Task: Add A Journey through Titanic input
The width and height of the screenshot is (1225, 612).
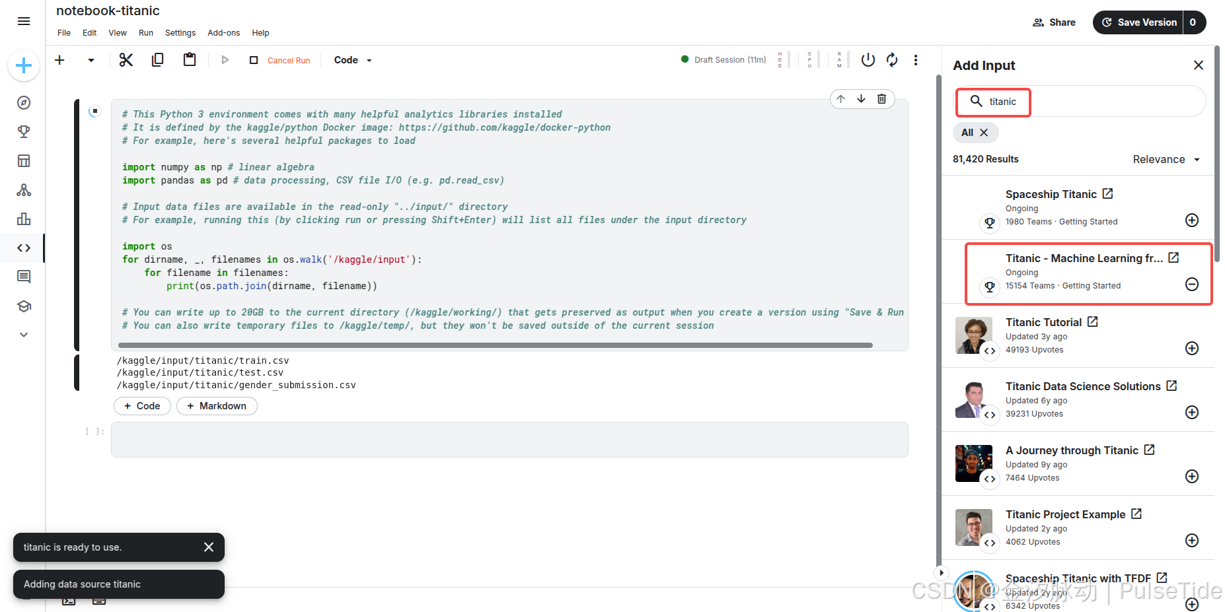Action: (1192, 477)
